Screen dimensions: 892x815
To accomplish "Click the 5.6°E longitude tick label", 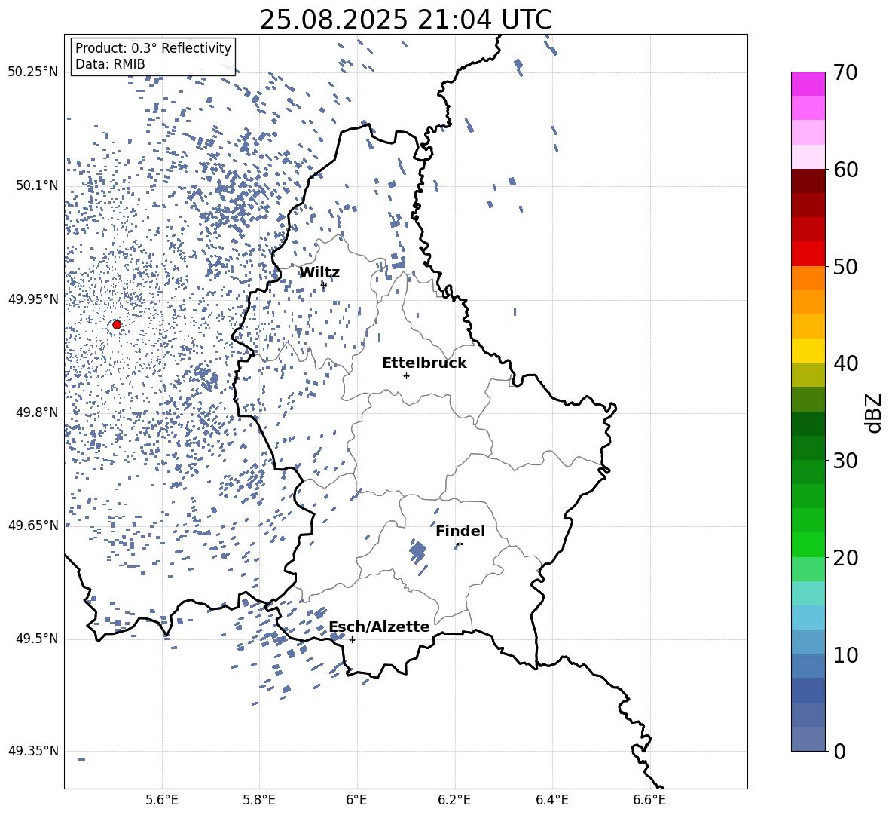I will coord(162,800).
